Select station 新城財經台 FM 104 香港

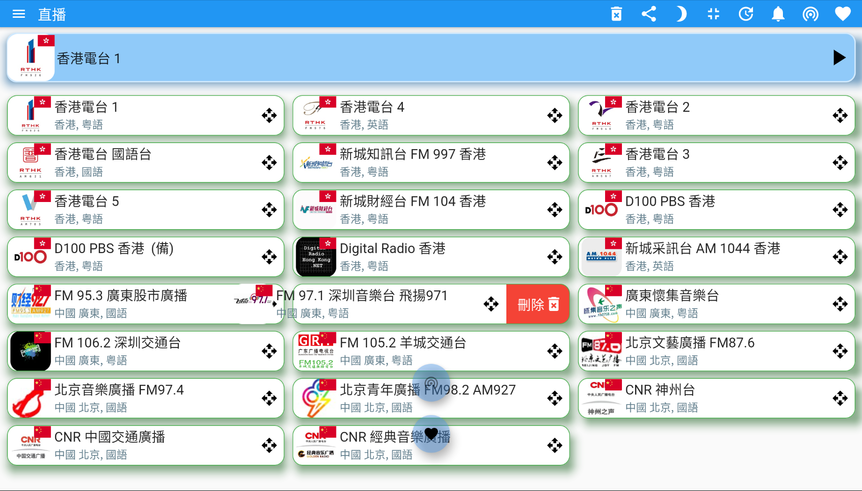point(431,209)
